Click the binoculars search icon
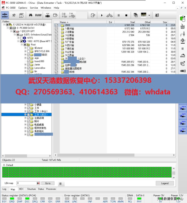The image size is (187, 203). 30,15
